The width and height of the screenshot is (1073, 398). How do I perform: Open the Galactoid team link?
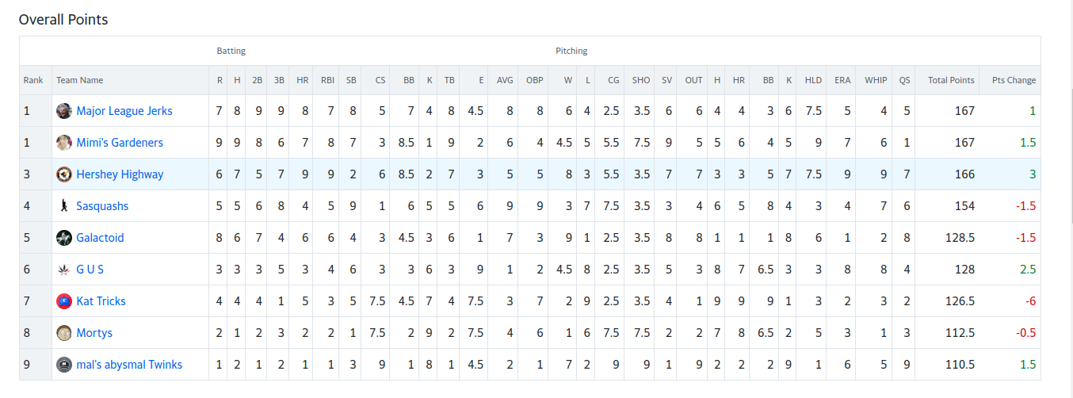(100, 238)
